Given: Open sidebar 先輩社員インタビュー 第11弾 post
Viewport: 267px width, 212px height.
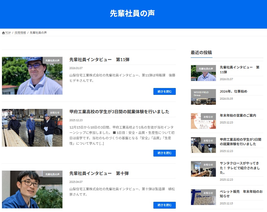Looking at the screenshot, I should 240,70.
